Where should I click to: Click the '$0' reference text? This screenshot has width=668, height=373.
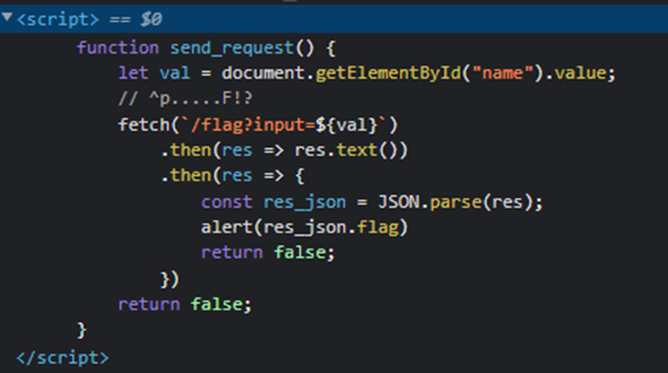(x=151, y=20)
